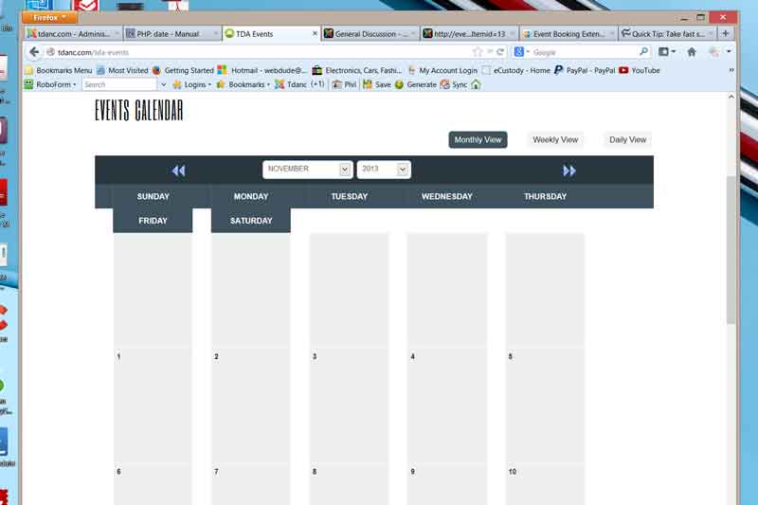Click the YouTube bookmark link
758x505 pixels.
point(640,70)
